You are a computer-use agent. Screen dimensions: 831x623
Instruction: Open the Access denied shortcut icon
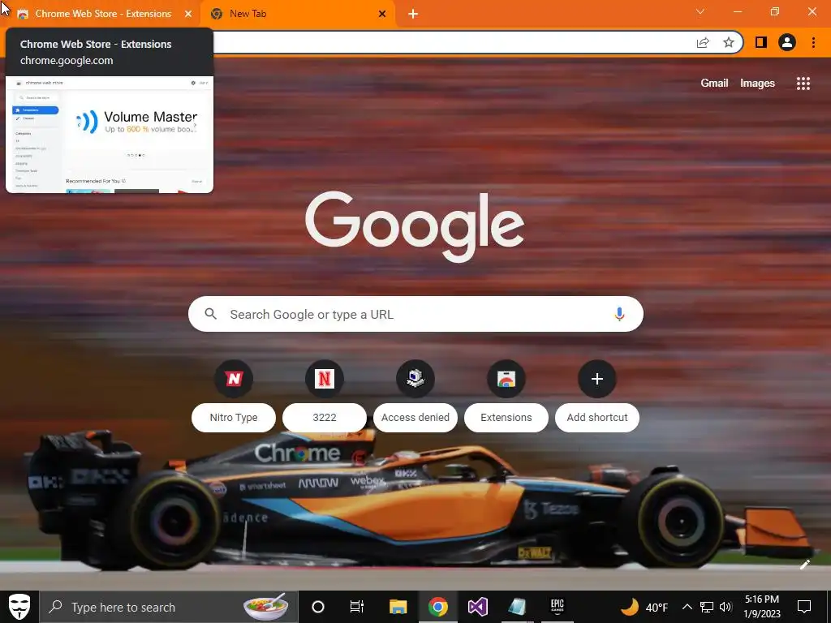pyautogui.click(x=415, y=379)
